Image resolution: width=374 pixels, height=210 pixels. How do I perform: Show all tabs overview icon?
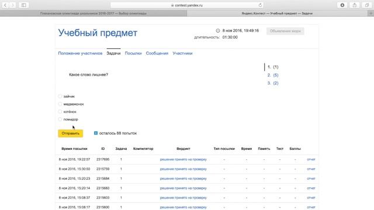point(367,5)
